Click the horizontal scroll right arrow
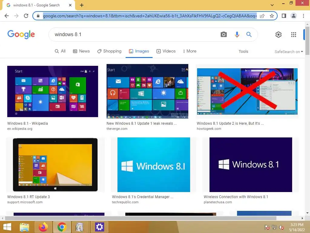310x233 pixels. pos(302,218)
